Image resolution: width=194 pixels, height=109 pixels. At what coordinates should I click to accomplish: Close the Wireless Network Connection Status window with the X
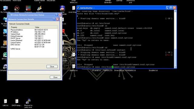point(60,15)
